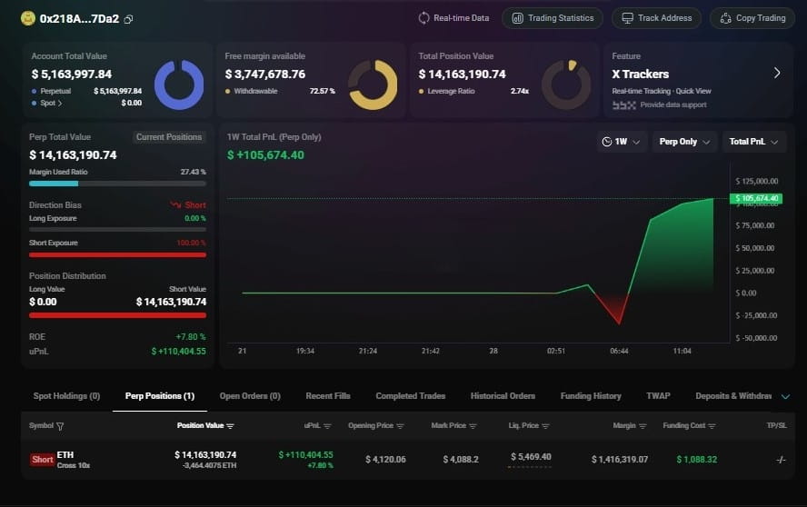Click the Real-time Data refresh icon
Viewport: 807px width, 507px height.
pyautogui.click(x=423, y=18)
